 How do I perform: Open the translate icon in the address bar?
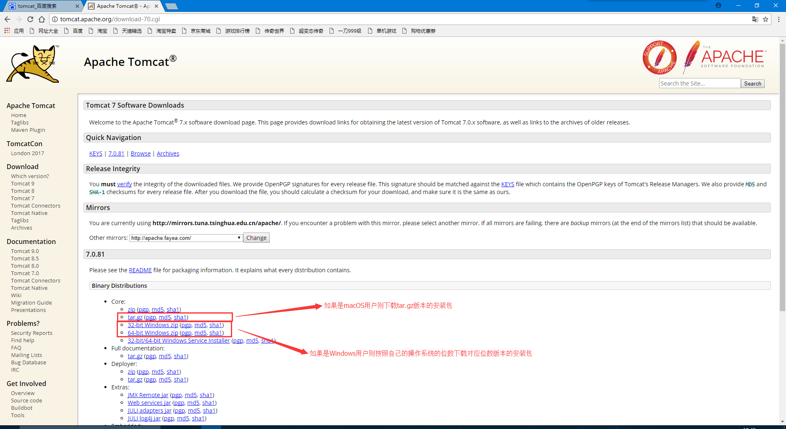coord(755,19)
